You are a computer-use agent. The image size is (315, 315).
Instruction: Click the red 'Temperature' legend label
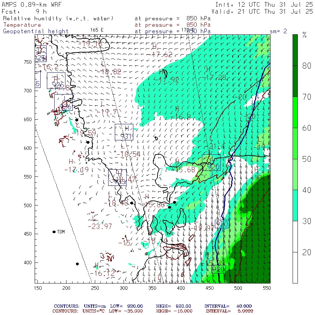[x=22, y=25]
